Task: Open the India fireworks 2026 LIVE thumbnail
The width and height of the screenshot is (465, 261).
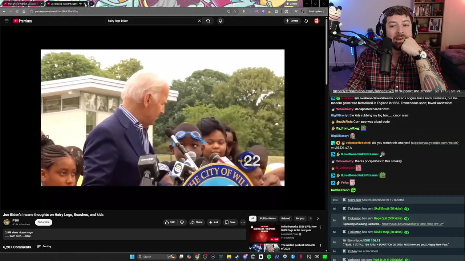Action: pos(264,234)
